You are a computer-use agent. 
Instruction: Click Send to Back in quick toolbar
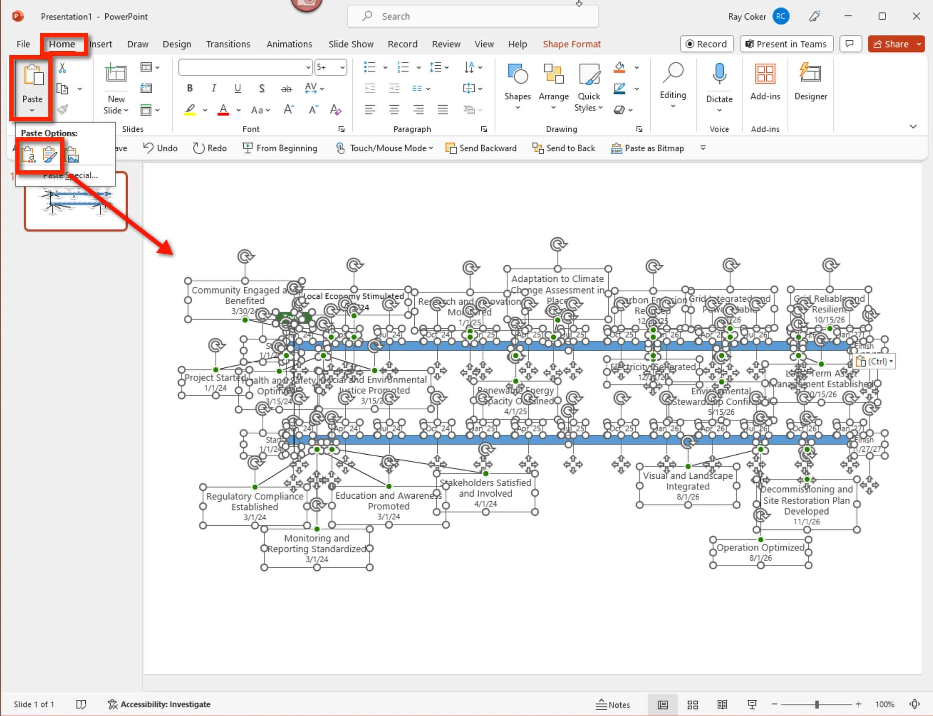coord(564,148)
